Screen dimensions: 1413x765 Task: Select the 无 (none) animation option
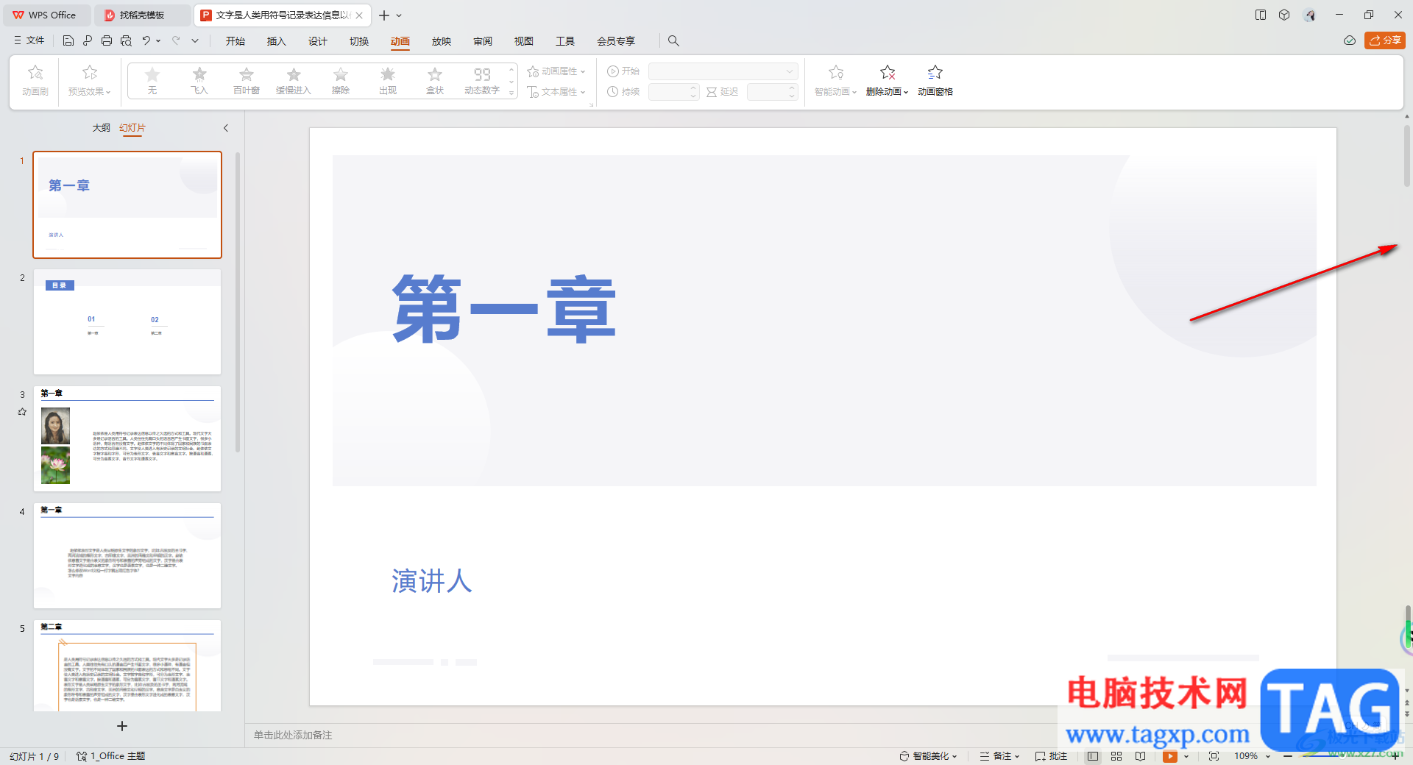pyautogui.click(x=152, y=80)
